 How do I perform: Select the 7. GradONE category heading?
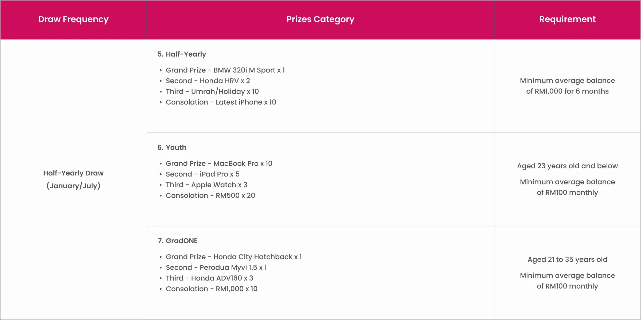click(x=177, y=241)
